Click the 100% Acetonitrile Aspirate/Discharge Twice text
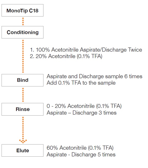Image resolution: width=148 pixels, height=168 pixels. 86,50
